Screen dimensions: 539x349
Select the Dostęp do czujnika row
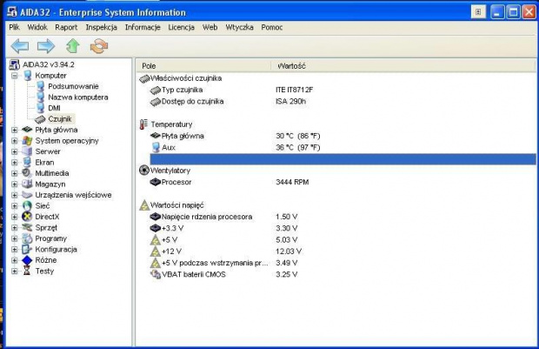(x=343, y=102)
